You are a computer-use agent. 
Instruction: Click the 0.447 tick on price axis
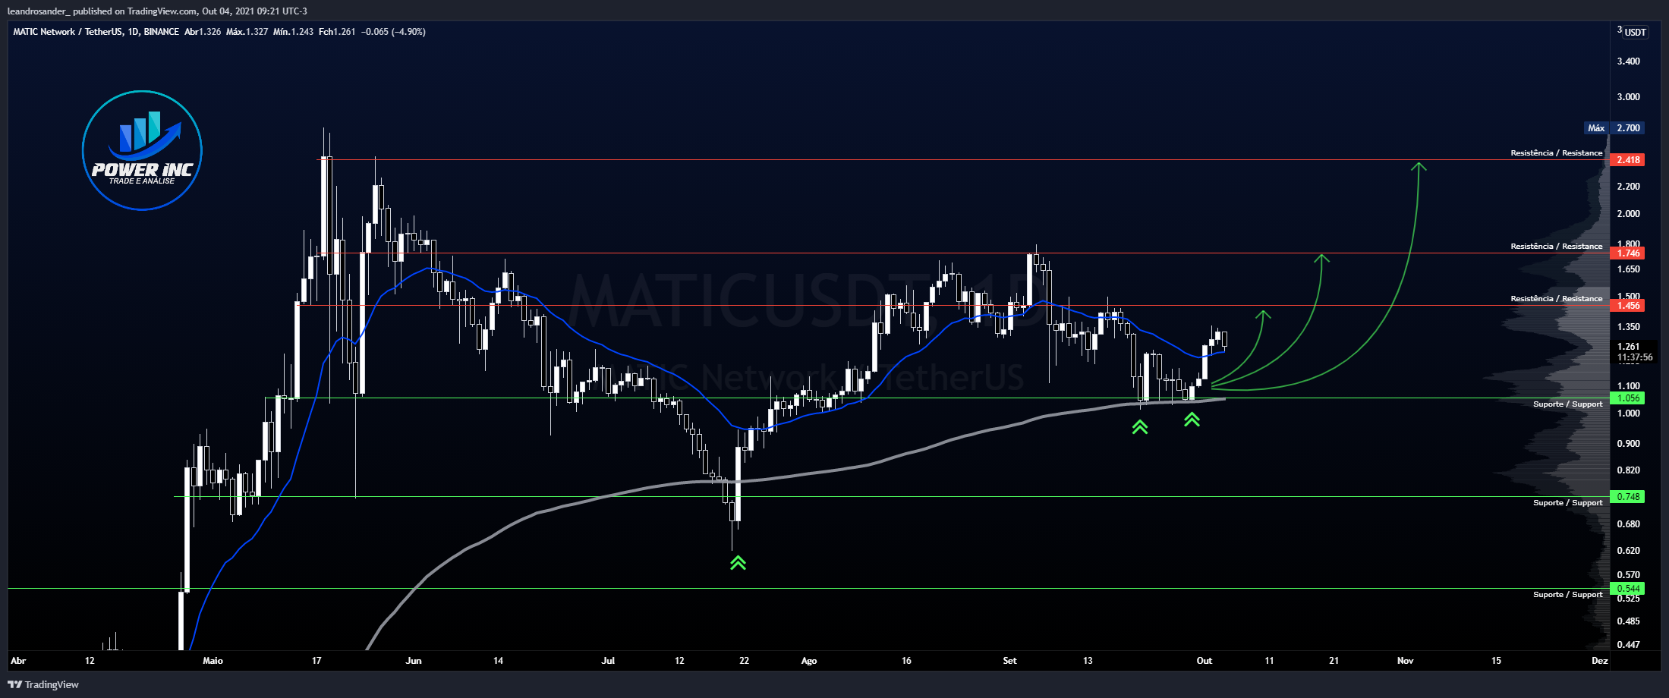1628,645
